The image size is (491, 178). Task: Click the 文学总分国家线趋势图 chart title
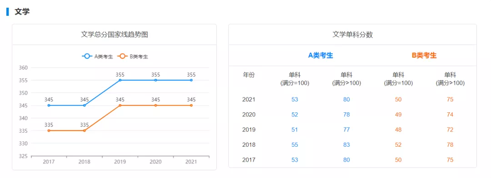tap(114, 34)
